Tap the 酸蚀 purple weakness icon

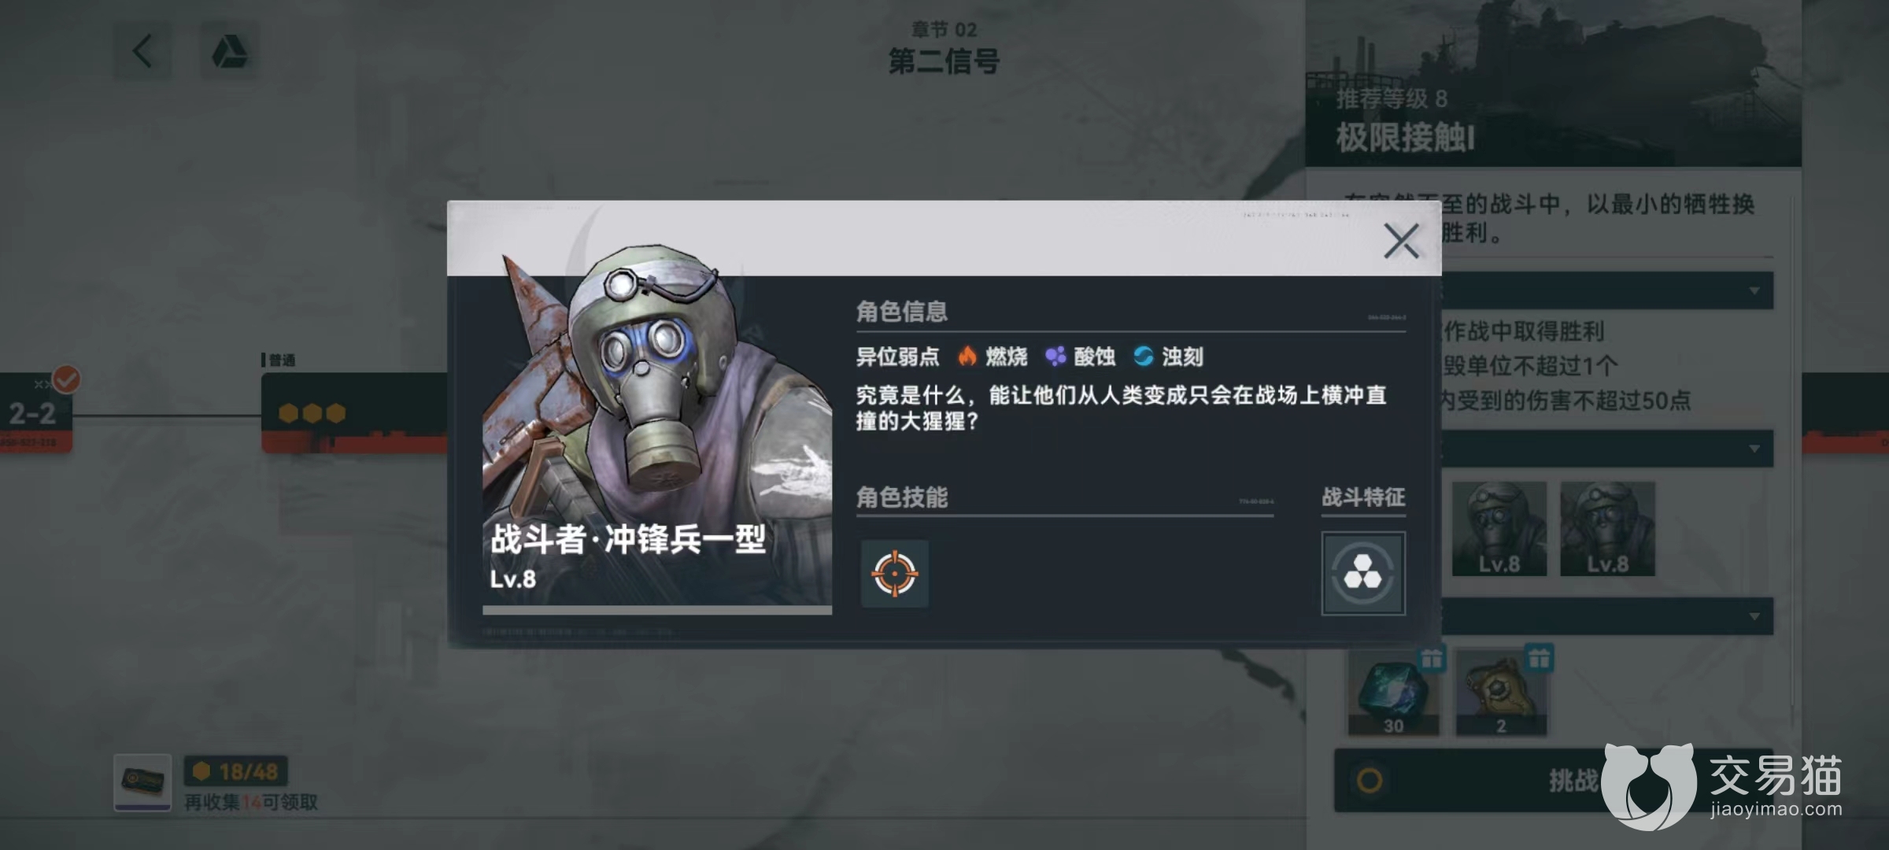1055,357
